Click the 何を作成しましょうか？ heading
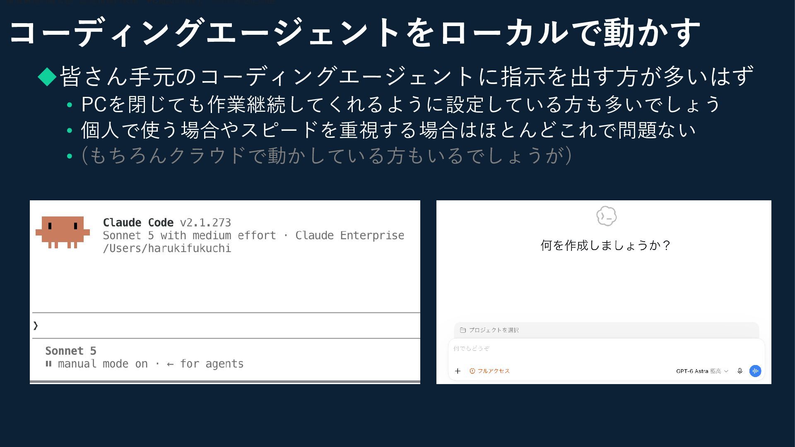795x447 pixels. pos(605,245)
